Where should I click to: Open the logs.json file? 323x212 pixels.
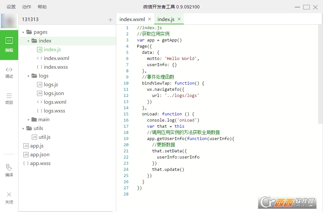pos(54,93)
